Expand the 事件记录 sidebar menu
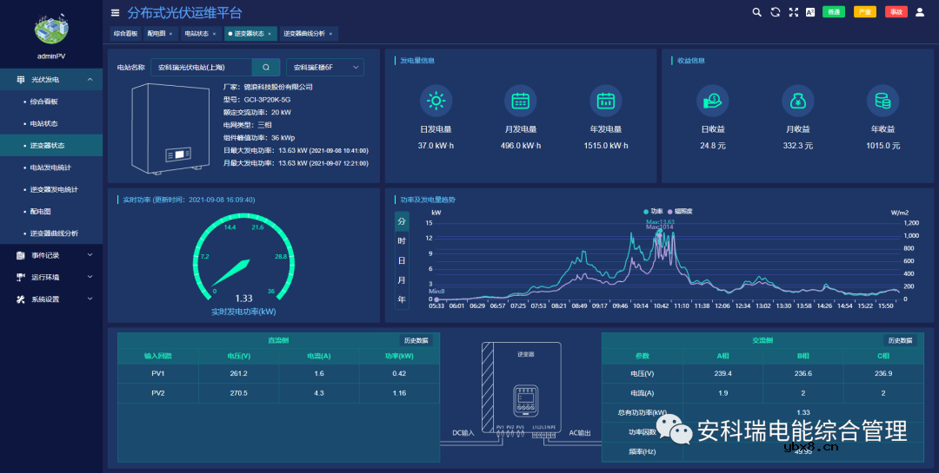 [51, 255]
